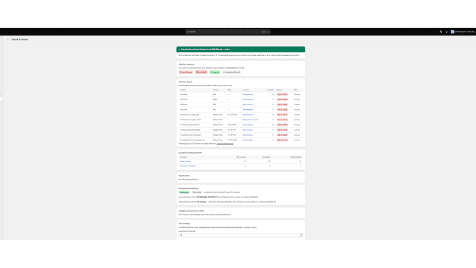Open Shop location link for PrimeCast Laptop Sleeve

point(248,125)
